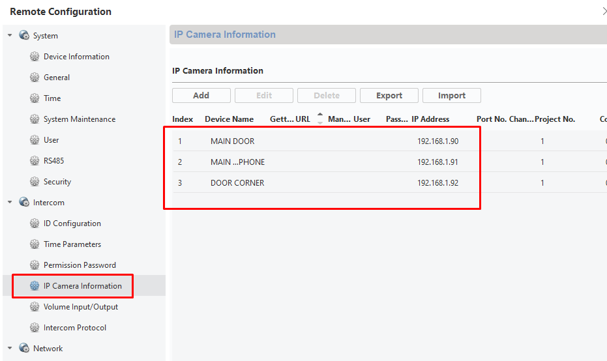
Task: Open Device Information settings
Action: tap(76, 57)
